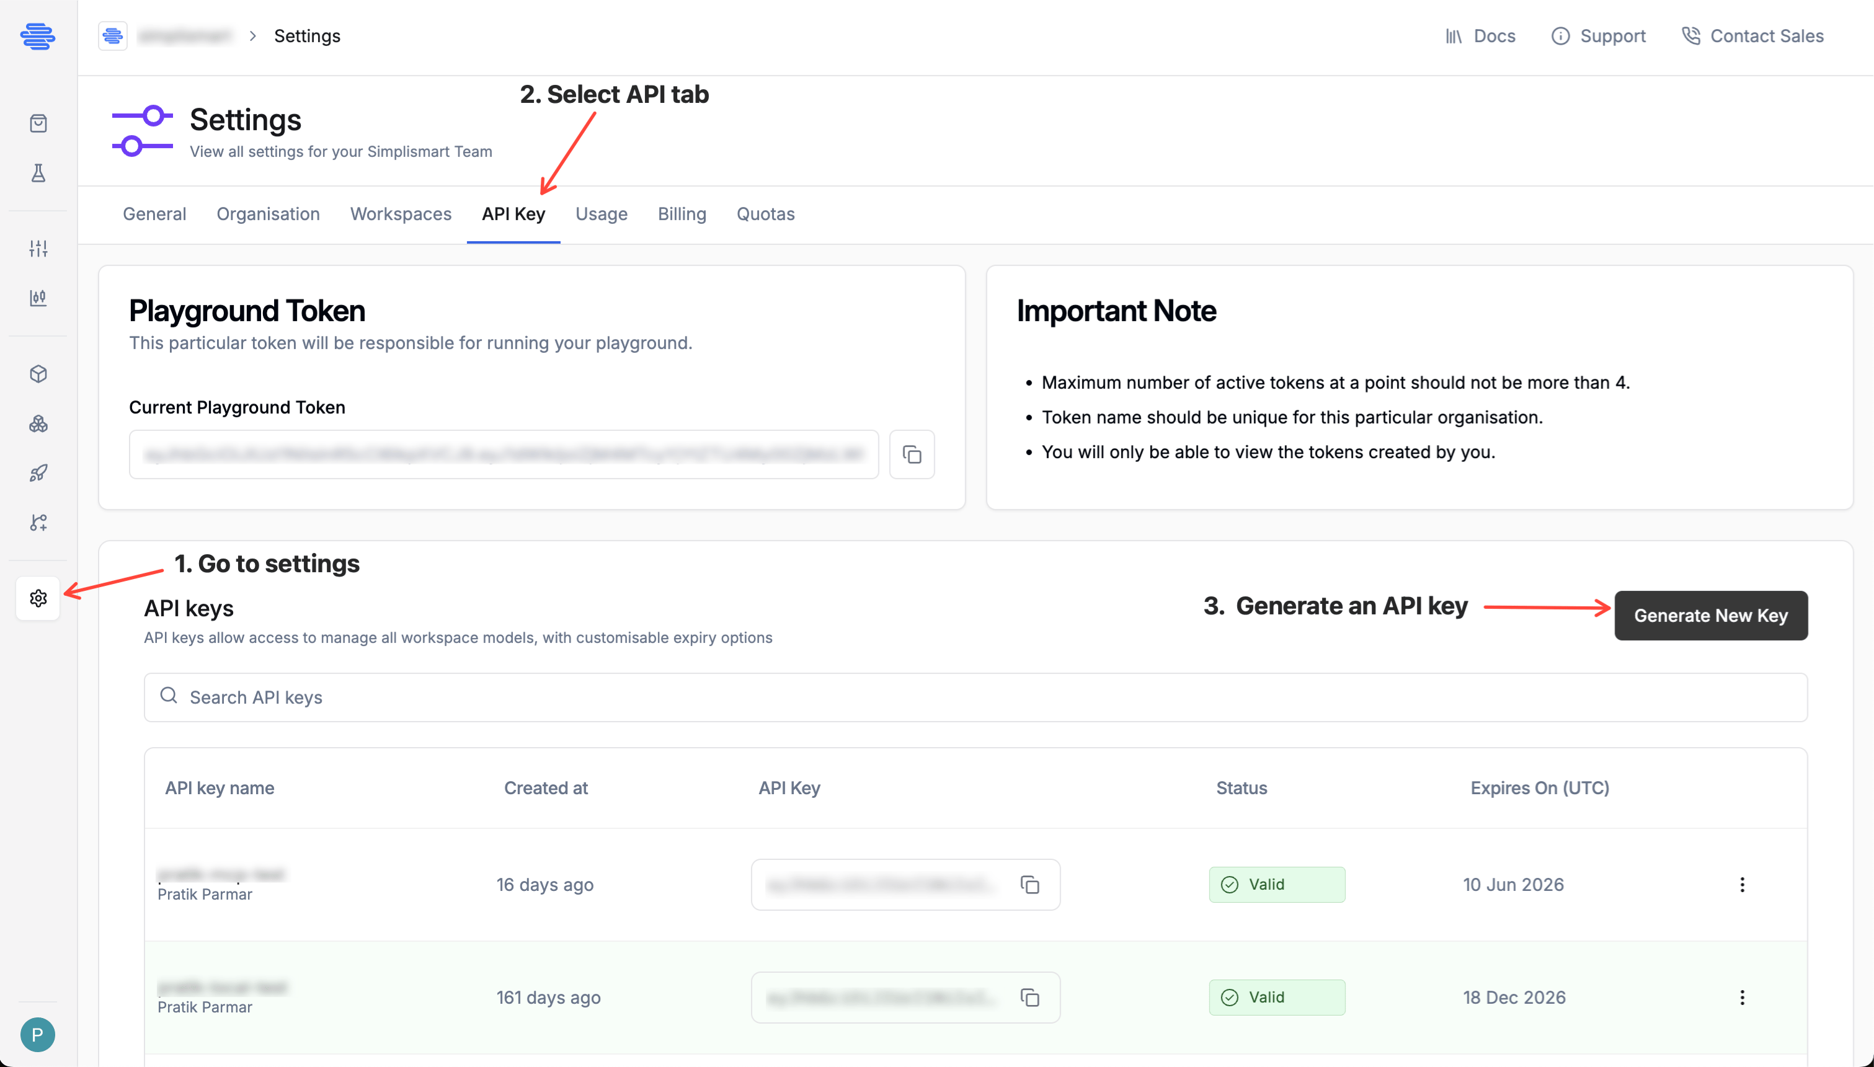Open the marketplace bag icon in sidebar
Viewport: 1874px width, 1067px height.
[38, 123]
